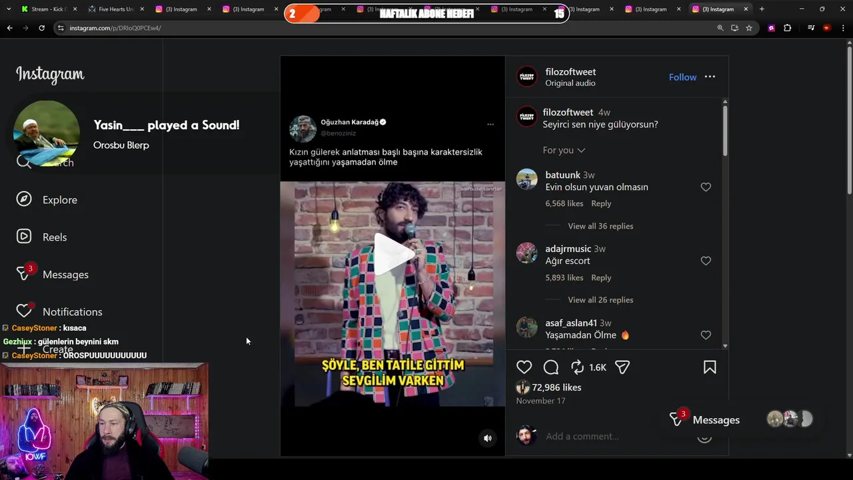This screenshot has width=853, height=480.
Task: Save the post with the bookmark icon
Action: tap(710, 367)
